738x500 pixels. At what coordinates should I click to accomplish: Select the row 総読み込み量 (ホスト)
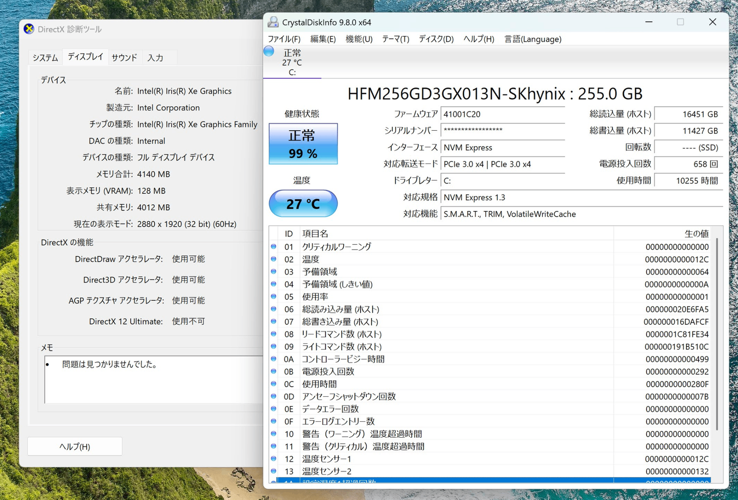tap(490, 309)
